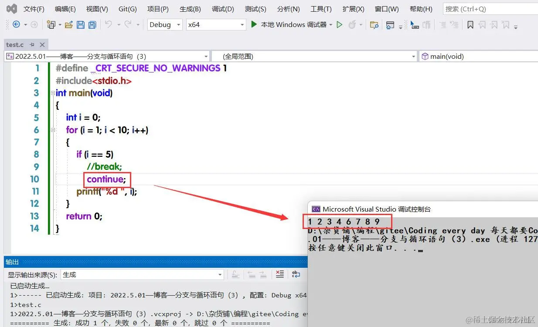The image size is (538, 327).
Task: Close the test.c tab
Action: tap(42, 44)
